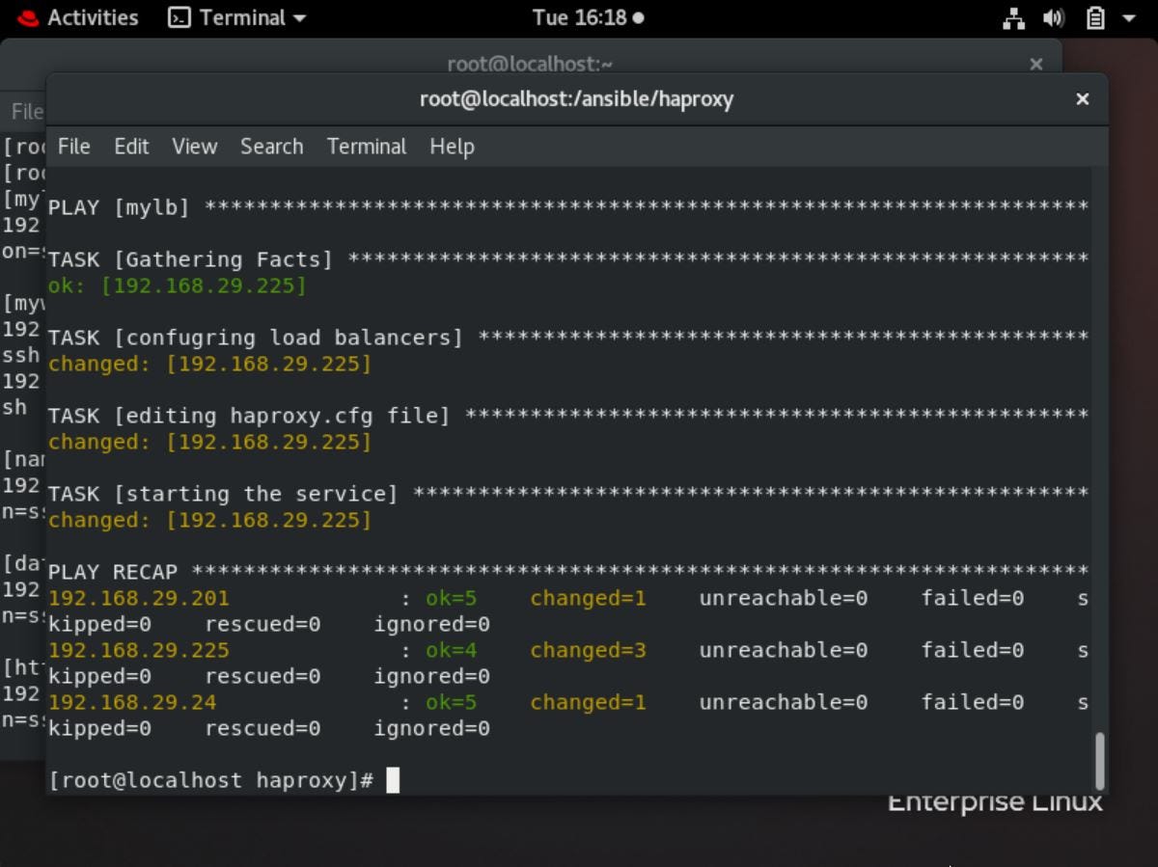Click the background root@localhost:~ title
The image size is (1158, 867).
click(x=530, y=64)
